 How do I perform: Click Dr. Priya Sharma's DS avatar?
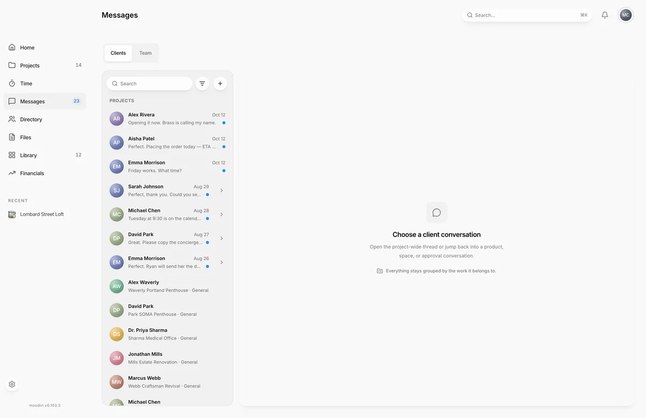(x=117, y=334)
